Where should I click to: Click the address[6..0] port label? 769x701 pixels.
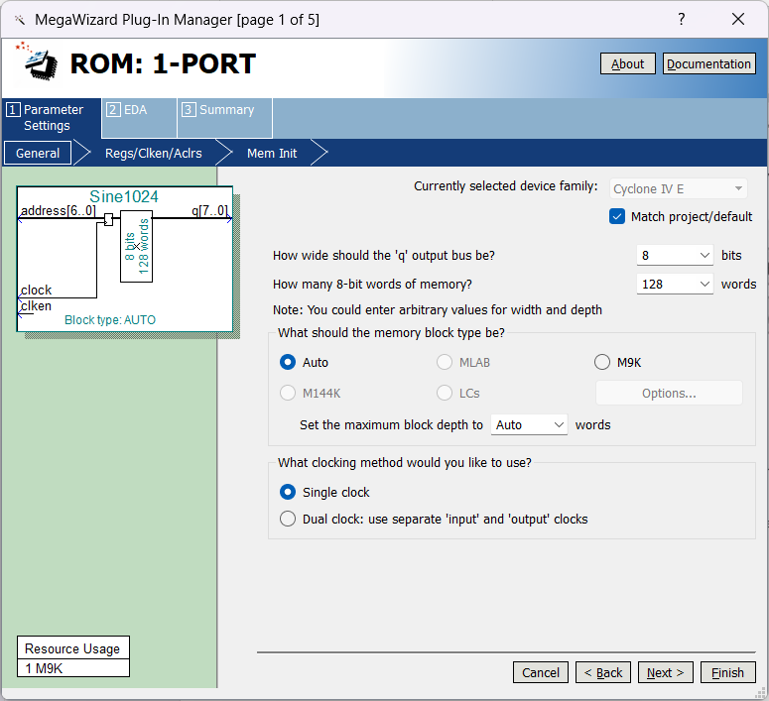click(x=58, y=211)
